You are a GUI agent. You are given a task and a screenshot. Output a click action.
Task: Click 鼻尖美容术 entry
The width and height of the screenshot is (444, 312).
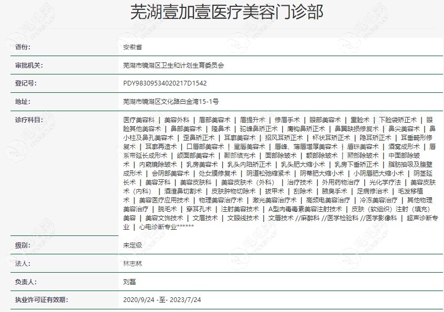click(404, 129)
